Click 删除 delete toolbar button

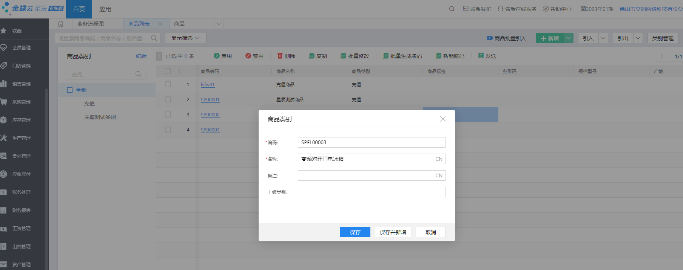pyautogui.click(x=286, y=56)
